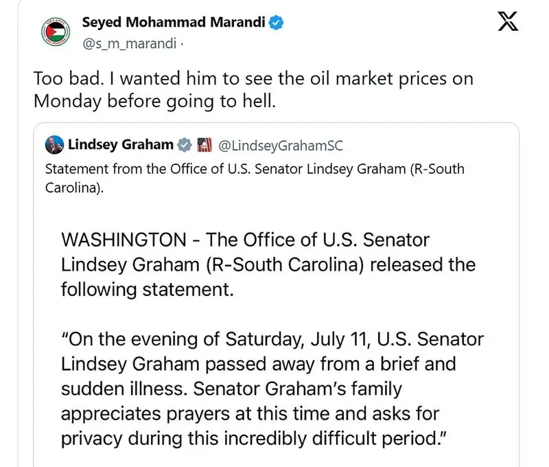The width and height of the screenshot is (549, 467).
Task: Click 'Monday before going to hell' line
Action: pyautogui.click(x=155, y=102)
